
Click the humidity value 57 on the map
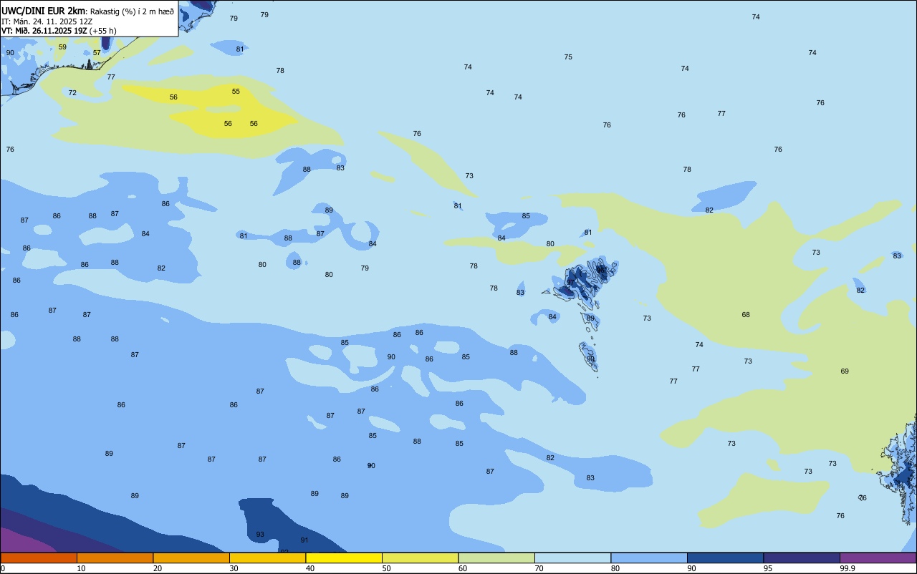click(97, 53)
